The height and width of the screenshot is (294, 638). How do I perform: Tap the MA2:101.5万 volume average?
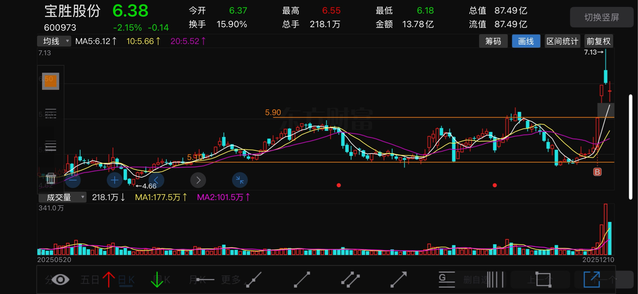[223, 198]
